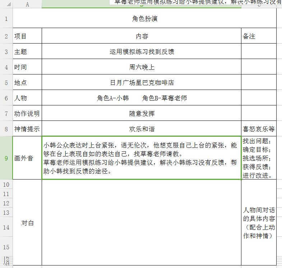Image resolution: width=282 pixels, height=268 pixels.
Task: Click the 喜怒哀乐等 remark cell
Action: click(259, 129)
